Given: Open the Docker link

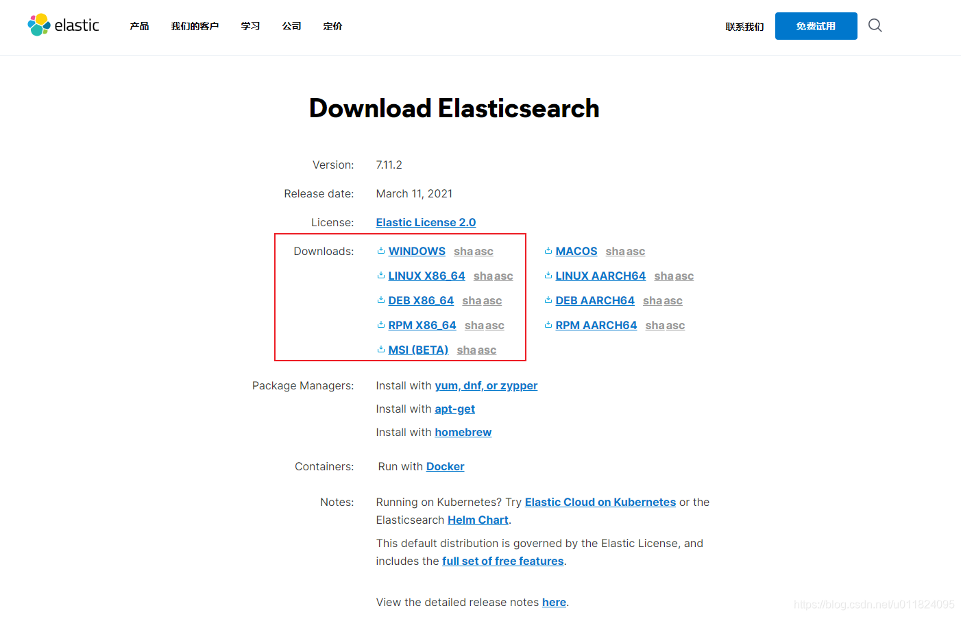Looking at the screenshot, I should pyautogui.click(x=445, y=466).
